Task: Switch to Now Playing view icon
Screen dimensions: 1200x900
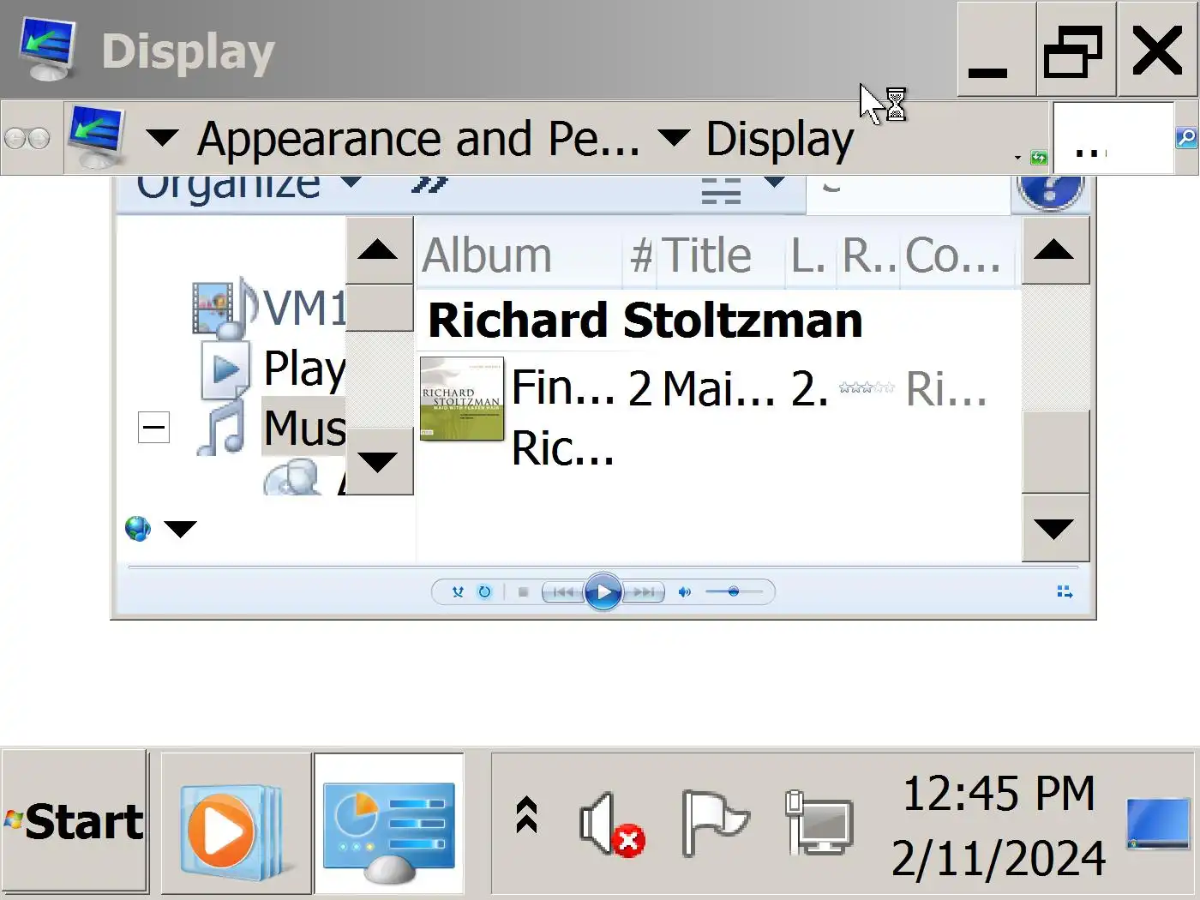Action: click(x=1065, y=591)
